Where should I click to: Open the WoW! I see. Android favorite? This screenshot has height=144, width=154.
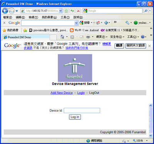(84, 30)
